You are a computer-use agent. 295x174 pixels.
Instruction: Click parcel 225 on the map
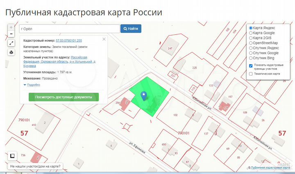(195, 68)
